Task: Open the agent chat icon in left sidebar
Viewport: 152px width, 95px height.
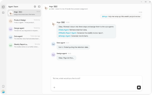Action: (x=3, y=7)
